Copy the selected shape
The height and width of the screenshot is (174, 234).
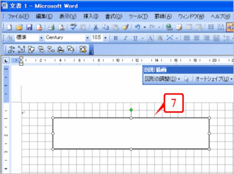(x=105, y=27)
